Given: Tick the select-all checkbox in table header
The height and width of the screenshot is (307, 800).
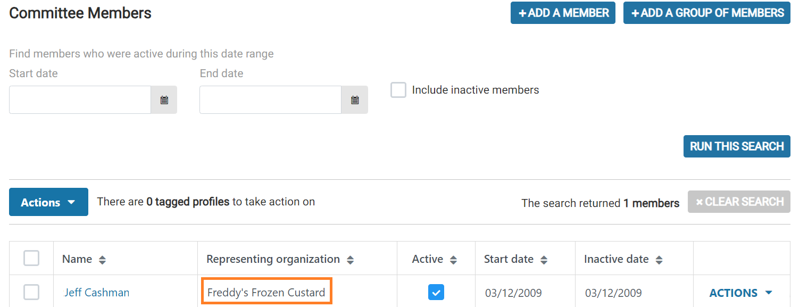Looking at the screenshot, I should [31, 259].
